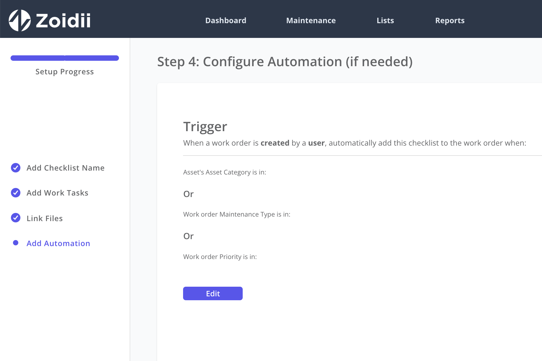Screen dimensions: 542x361
Task: Click 'Work order Maintenance Type is in:' text
Action: click(x=237, y=214)
